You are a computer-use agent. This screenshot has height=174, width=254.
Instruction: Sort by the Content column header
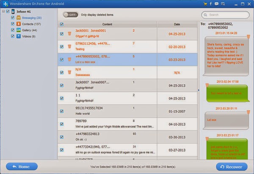(x=107, y=24)
